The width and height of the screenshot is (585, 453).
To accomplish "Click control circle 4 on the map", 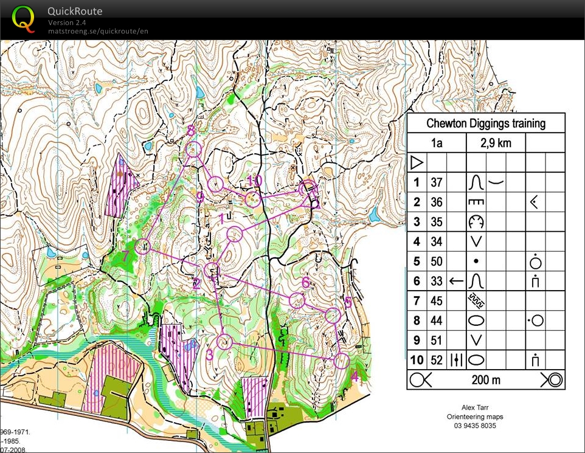I will click(342, 361).
